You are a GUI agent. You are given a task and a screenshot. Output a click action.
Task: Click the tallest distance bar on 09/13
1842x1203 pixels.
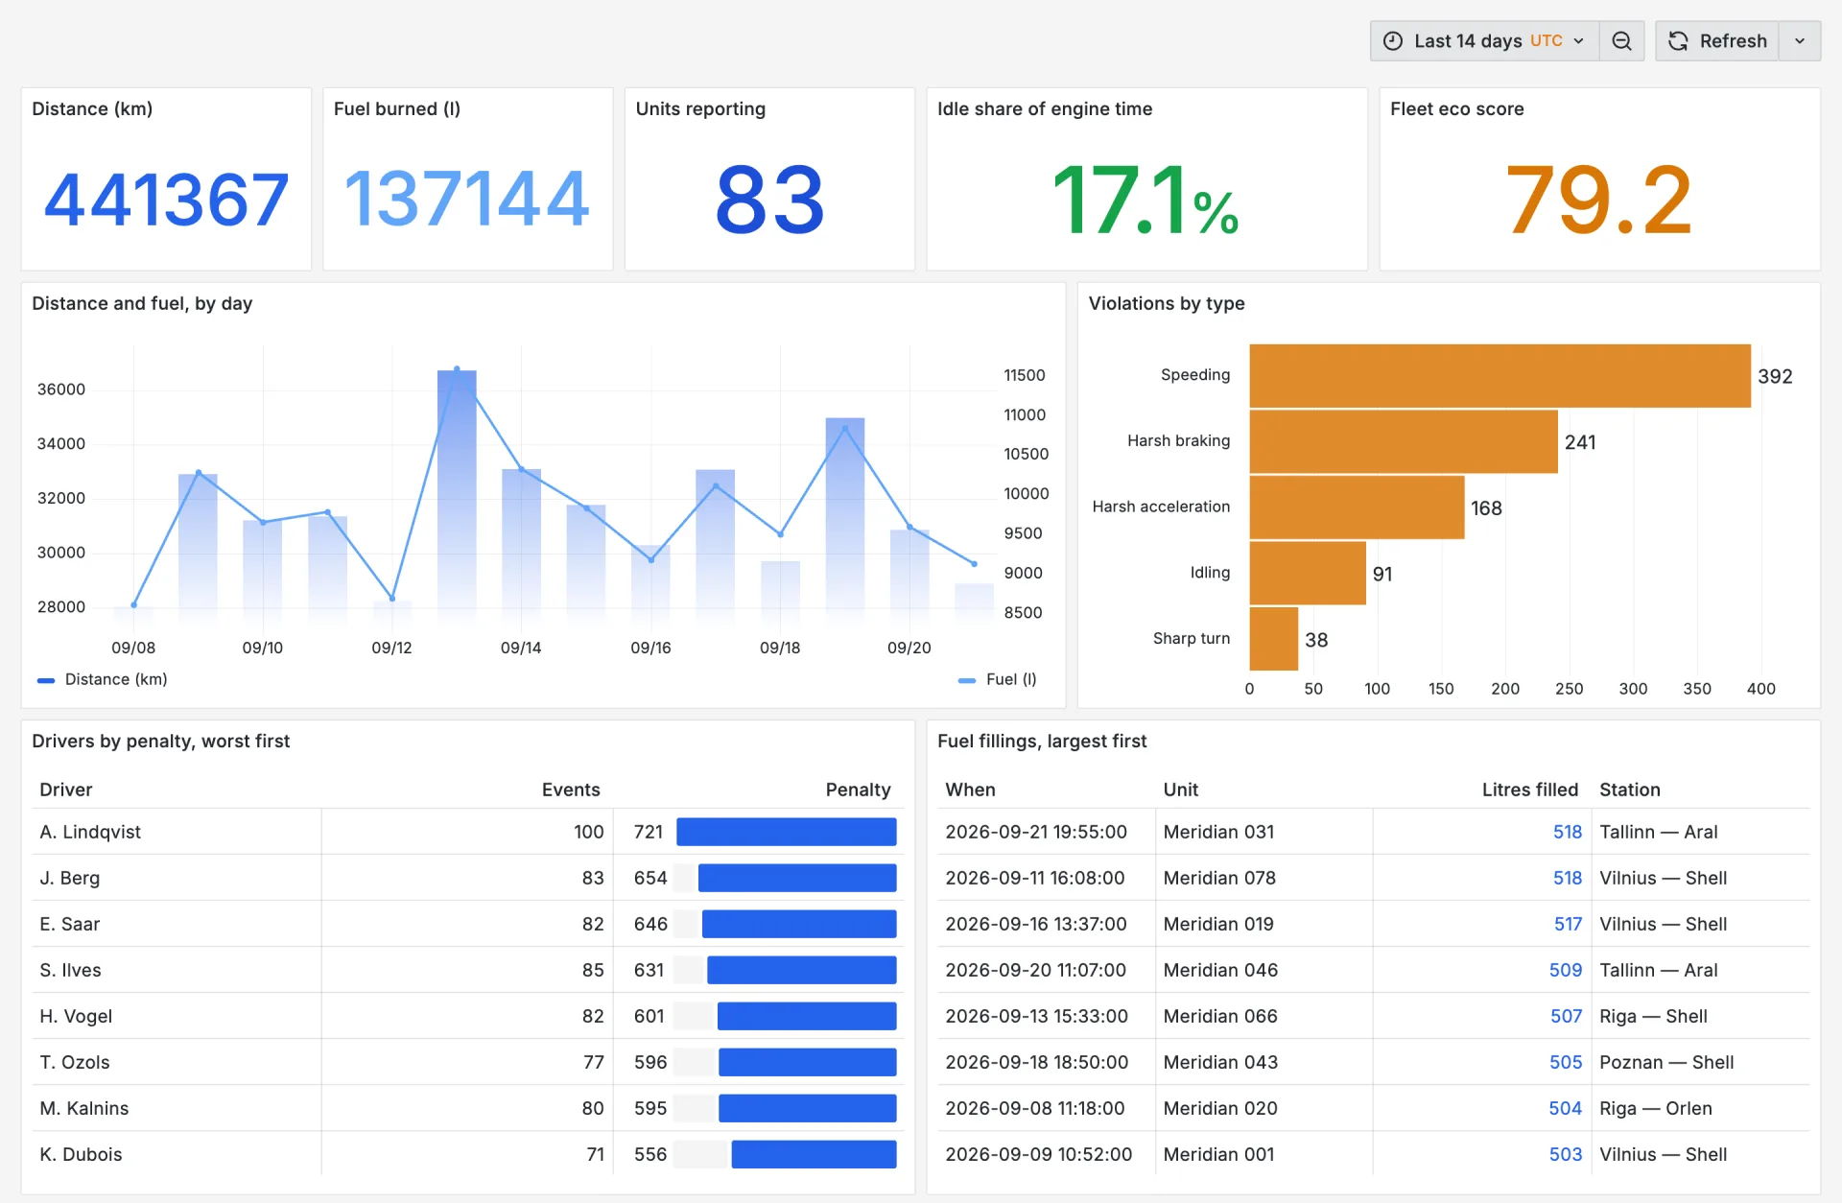coord(457,497)
